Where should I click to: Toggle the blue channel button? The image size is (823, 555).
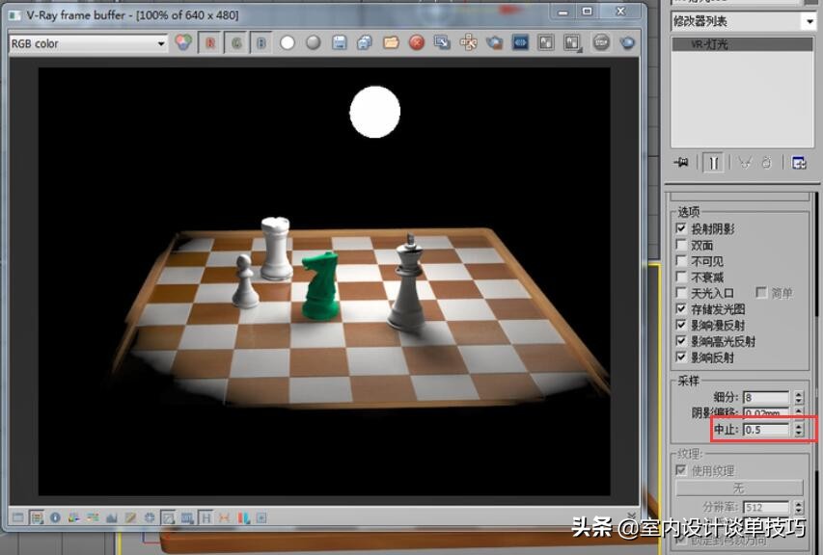point(261,43)
